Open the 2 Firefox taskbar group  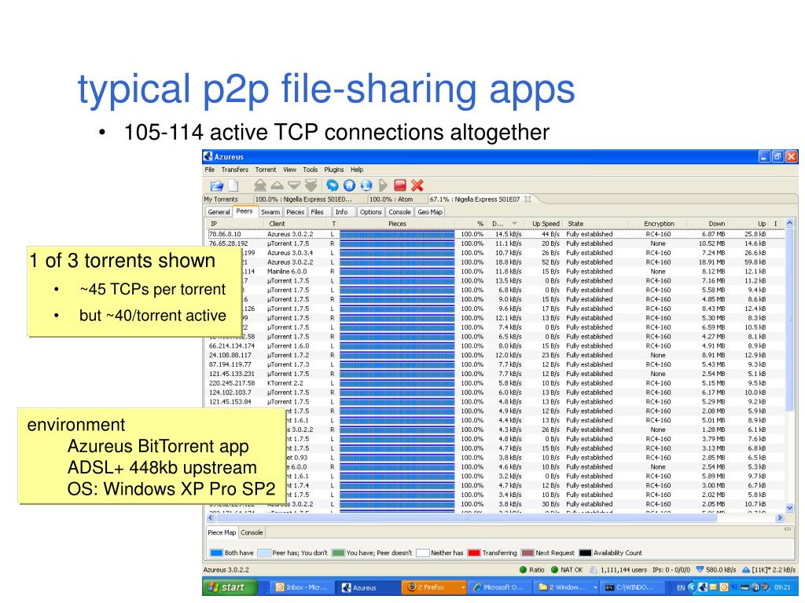(x=434, y=587)
